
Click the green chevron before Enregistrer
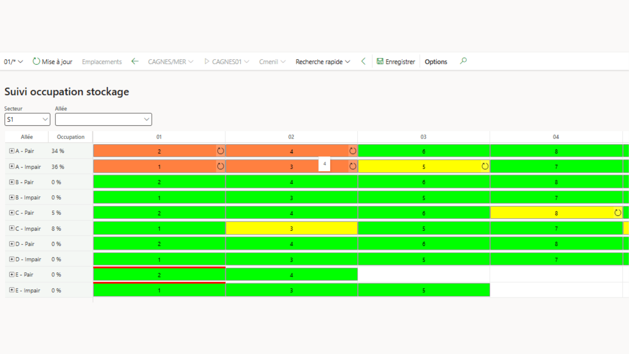[363, 61]
